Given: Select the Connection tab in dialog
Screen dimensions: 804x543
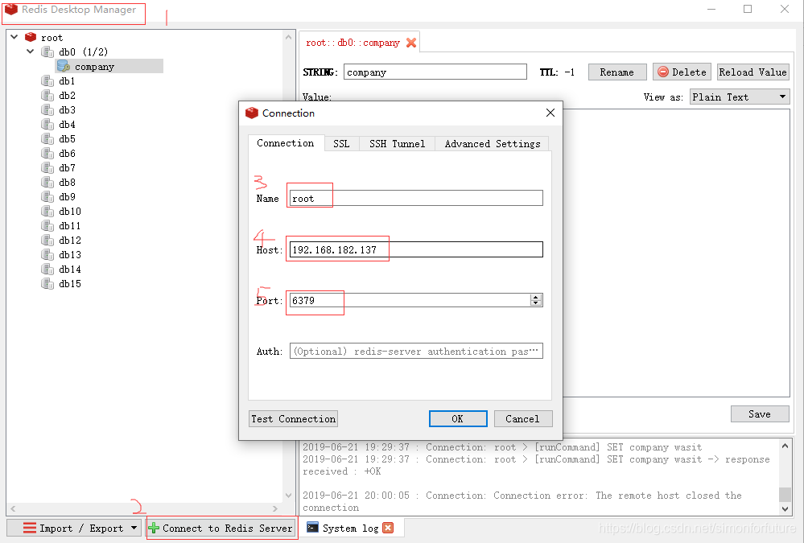Looking at the screenshot, I should click(x=286, y=143).
